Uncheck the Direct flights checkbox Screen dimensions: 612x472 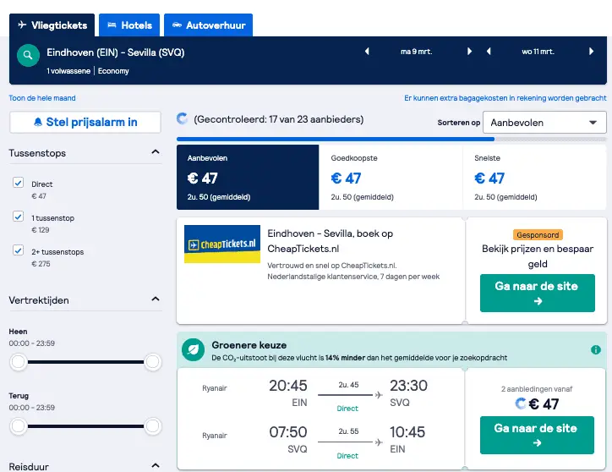[x=18, y=183]
